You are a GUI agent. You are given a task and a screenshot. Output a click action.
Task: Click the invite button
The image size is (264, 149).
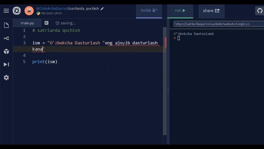[x=149, y=11]
